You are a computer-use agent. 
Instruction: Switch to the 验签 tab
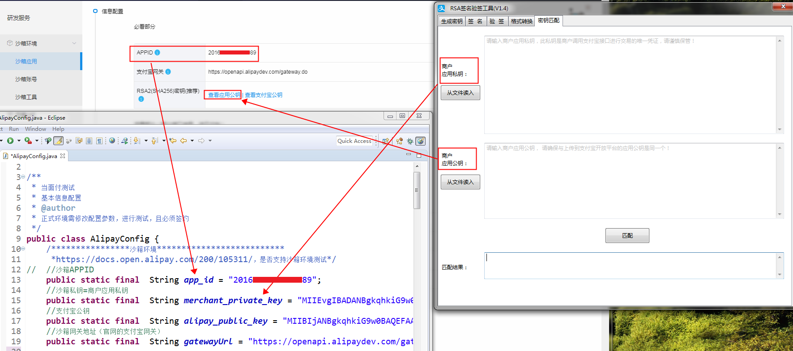coord(497,21)
